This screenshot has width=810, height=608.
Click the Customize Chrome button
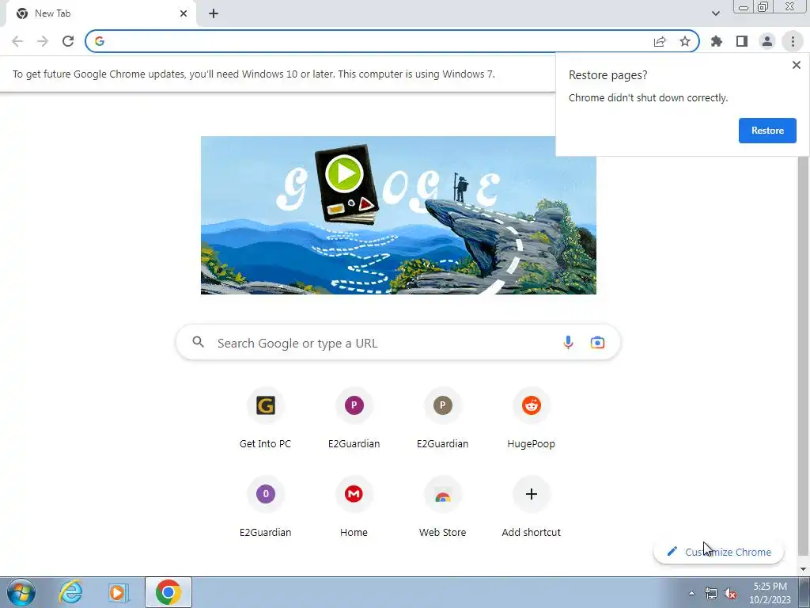(718, 552)
